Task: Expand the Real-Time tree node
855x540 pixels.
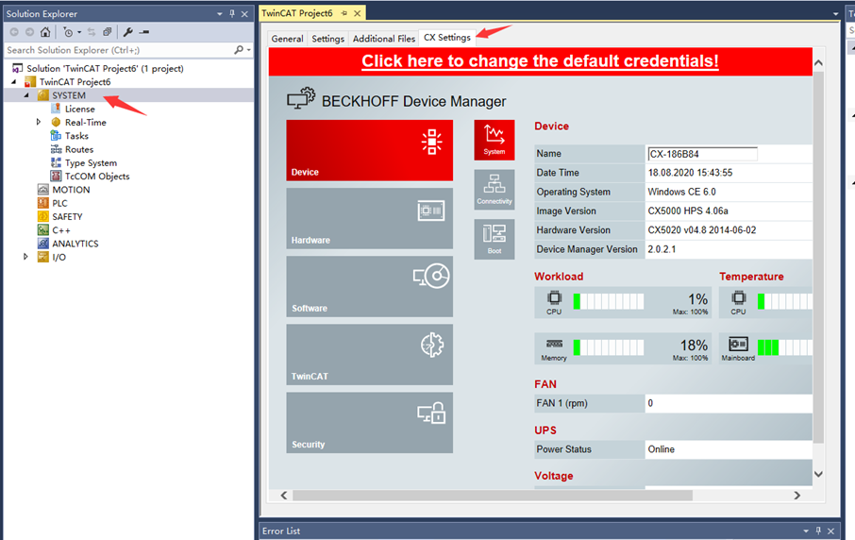Action: pos(38,122)
